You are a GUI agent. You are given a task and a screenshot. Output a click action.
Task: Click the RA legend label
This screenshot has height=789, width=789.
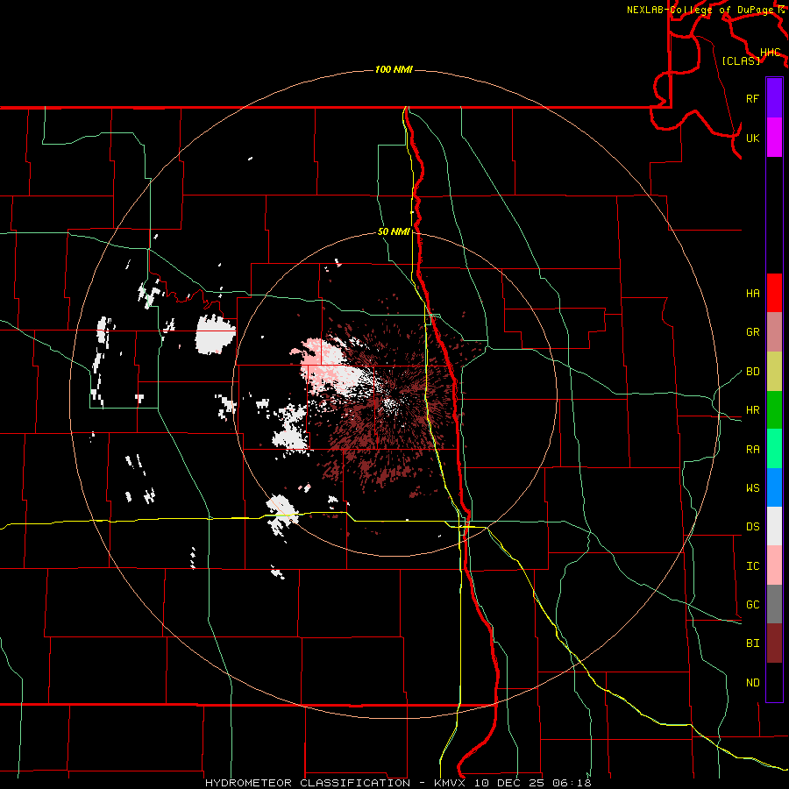click(753, 449)
